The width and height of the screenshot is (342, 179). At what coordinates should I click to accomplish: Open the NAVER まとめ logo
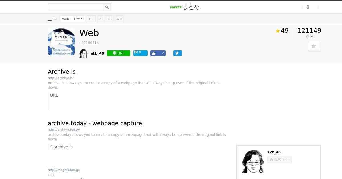tap(185, 7)
